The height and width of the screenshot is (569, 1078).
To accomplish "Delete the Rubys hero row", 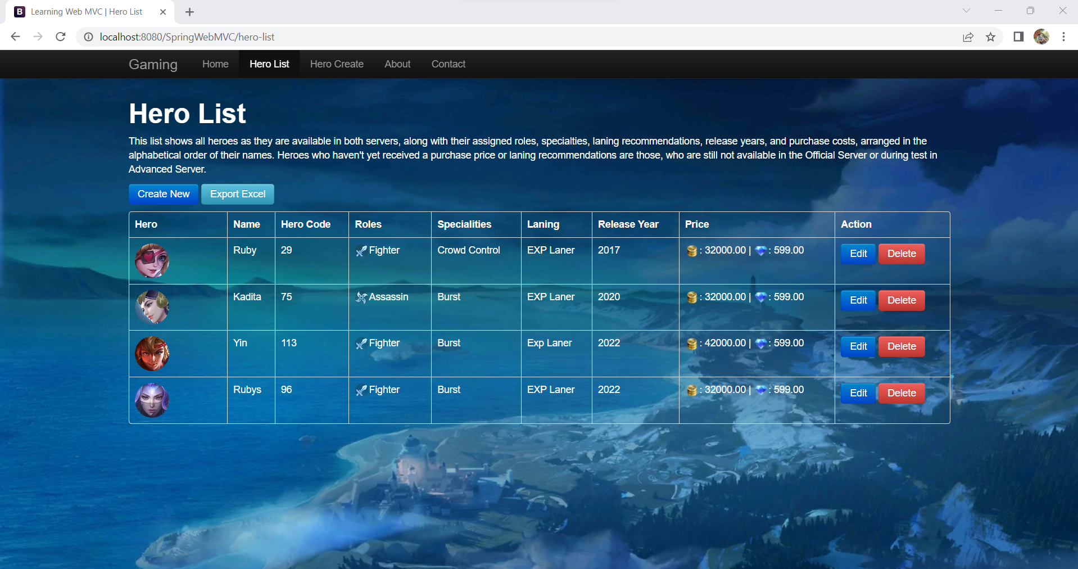I will 902,393.
